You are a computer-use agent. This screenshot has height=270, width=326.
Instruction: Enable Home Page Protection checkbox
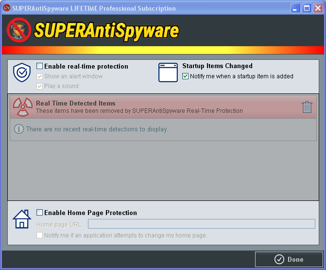click(39, 213)
